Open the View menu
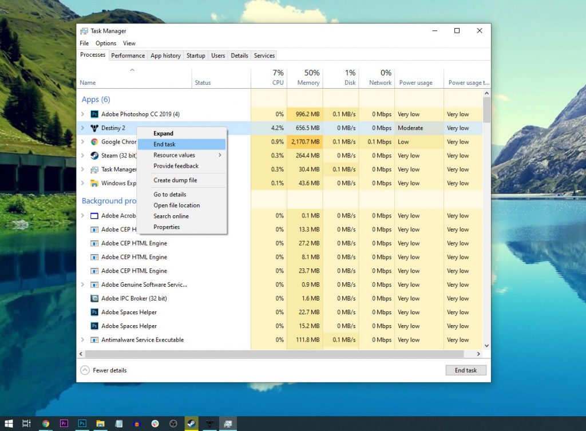Image resolution: width=586 pixels, height=431 pixels. [129, 44]
